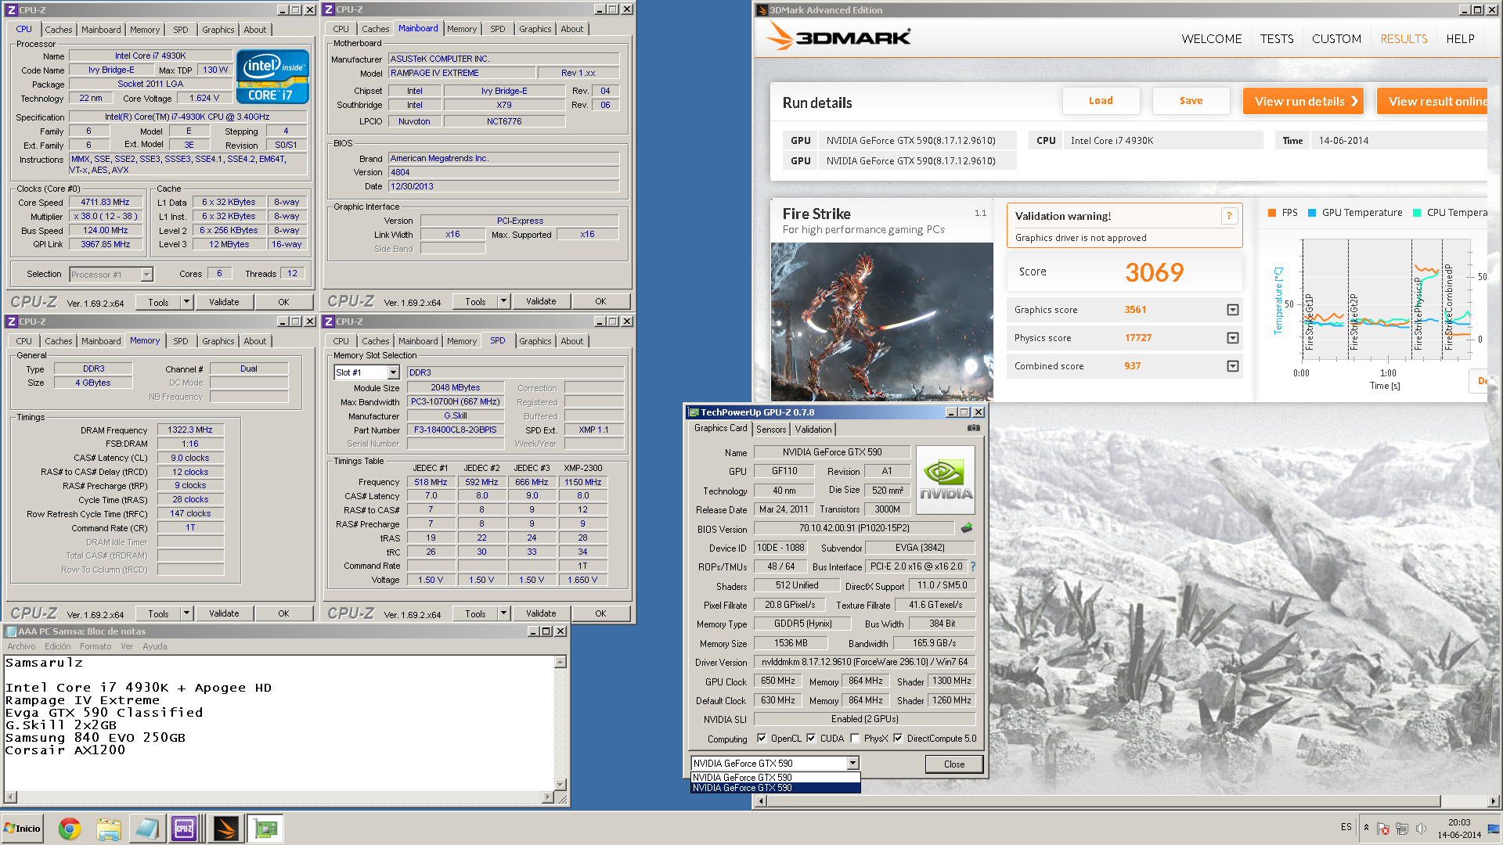1503x845 pixels.
Task: Click the Notepad title bar icon
Action: coord(11,631)
